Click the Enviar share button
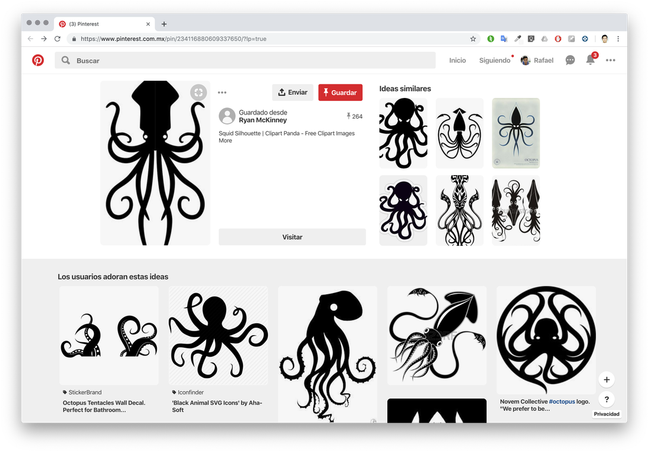This screenshot has width=648, height=451. 293,93
